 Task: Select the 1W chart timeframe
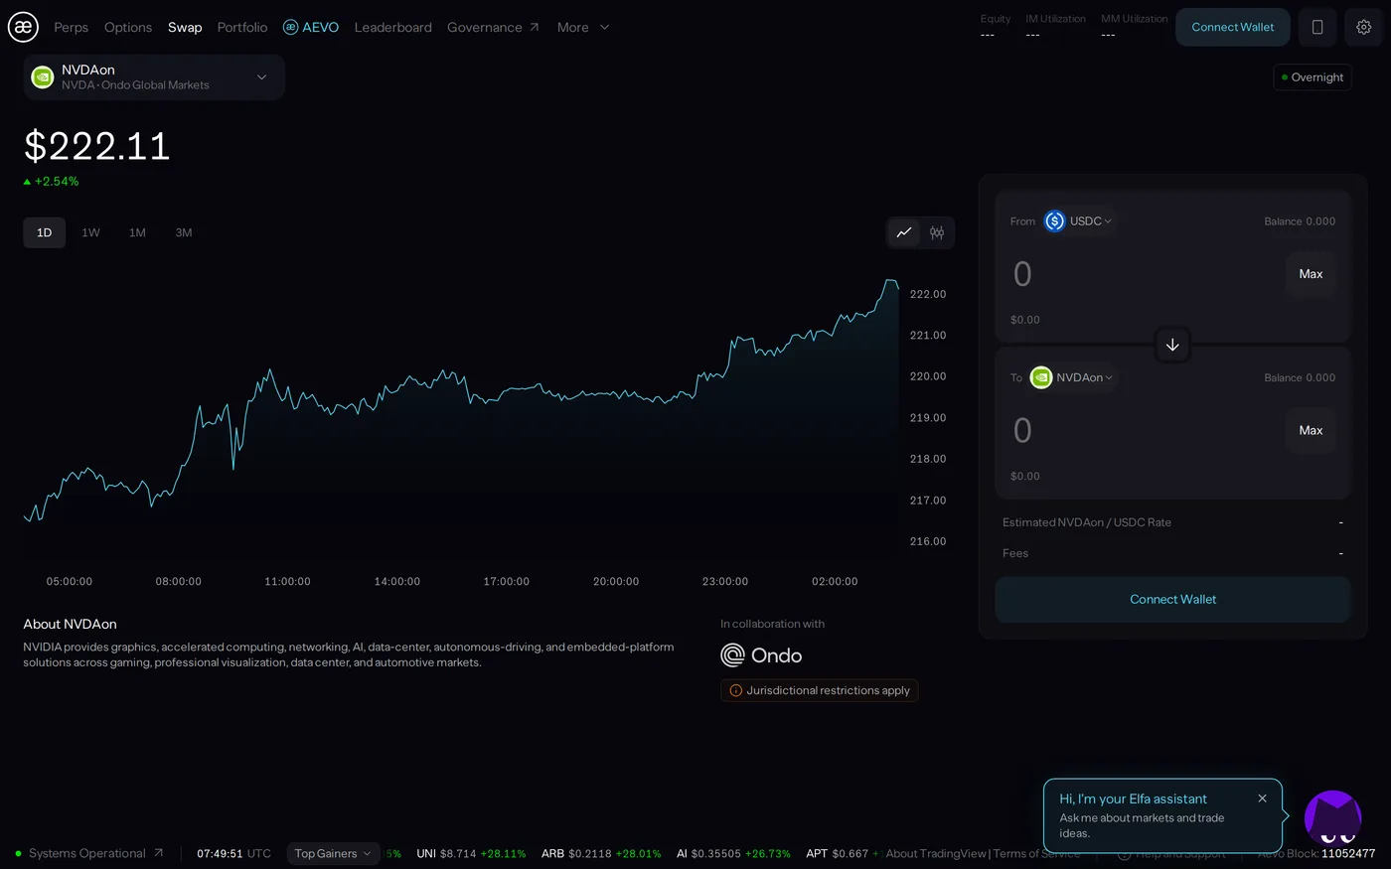tap(90, 232)
